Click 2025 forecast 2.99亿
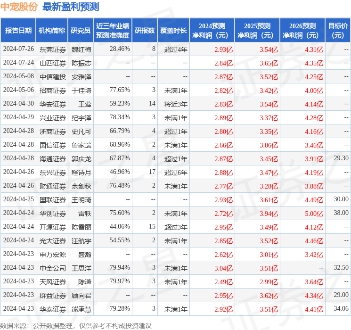 pos(269,282)
